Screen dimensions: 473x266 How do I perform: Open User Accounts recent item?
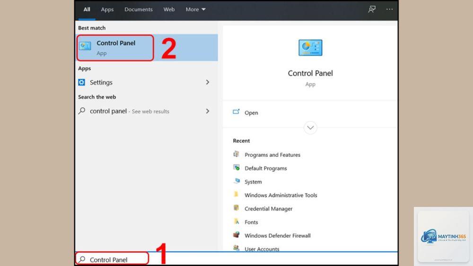pyautogui.click(x=262, y=249)
